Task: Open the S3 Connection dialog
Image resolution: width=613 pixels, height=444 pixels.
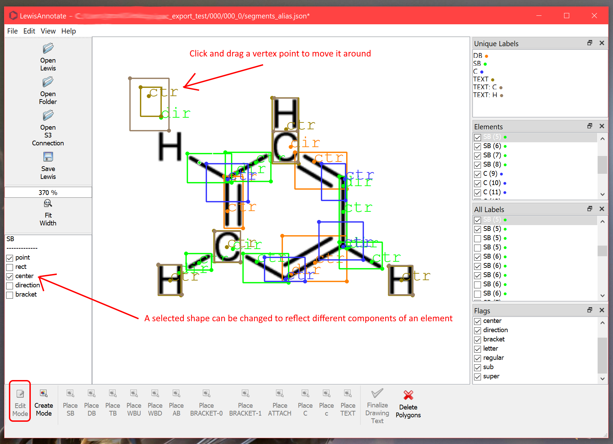Action: pyautogui.click(x=48, y=116)
